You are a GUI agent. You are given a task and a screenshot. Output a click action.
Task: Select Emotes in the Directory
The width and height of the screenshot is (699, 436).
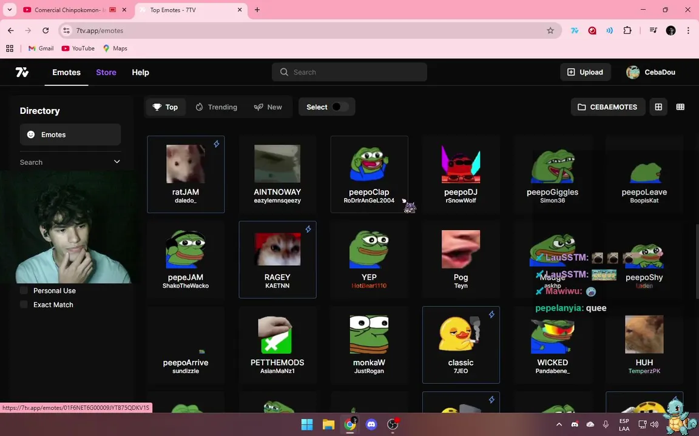pos(70,134)
